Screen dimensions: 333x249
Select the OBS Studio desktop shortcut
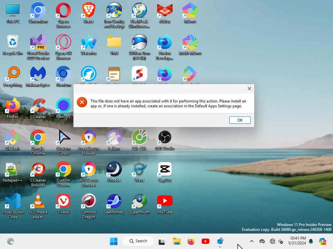click(165, 140)
